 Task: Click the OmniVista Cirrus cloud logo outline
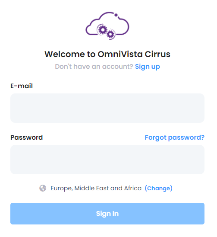coord(107,26)
